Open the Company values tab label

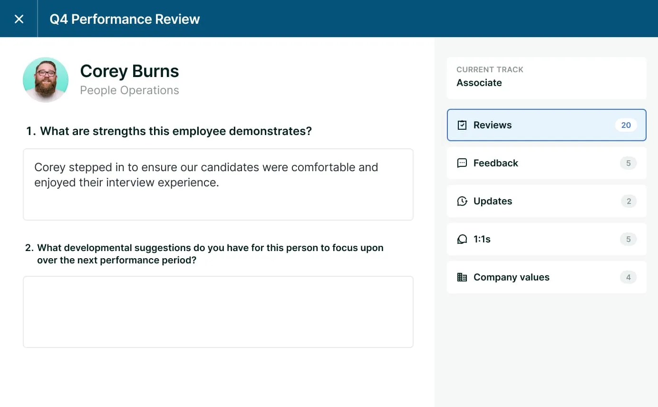point(511,277)
